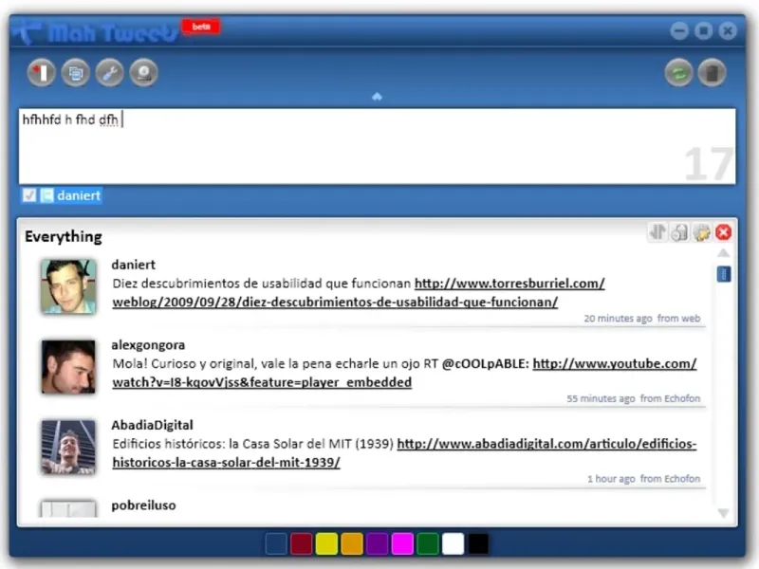Click '1 hour ago' timestamp
Screen dimensions: 759x569
pyautogui.click(x=611, y=479)
